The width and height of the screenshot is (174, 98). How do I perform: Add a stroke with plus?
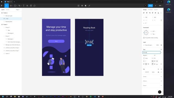tap(161, 76)
